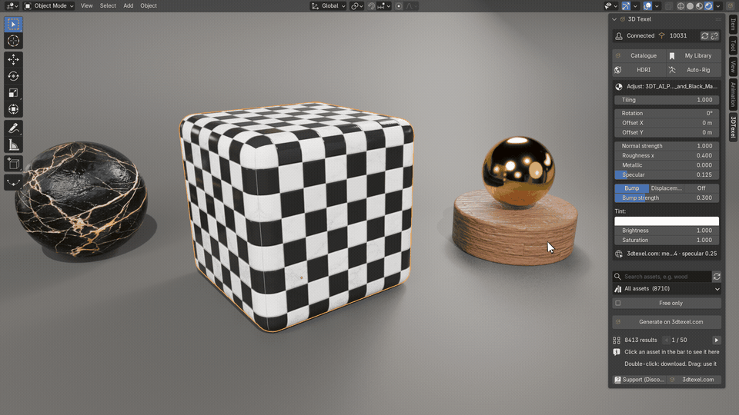Open My Library
This screenshot has height=415, width=739.
tap(694, 55)
